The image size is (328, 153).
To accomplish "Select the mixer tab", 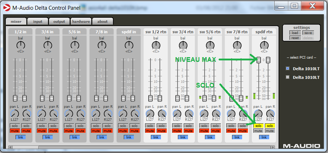I will point(16,21).
